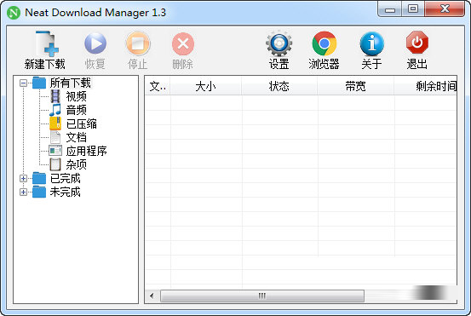Click the blue folder icon for 未完成
Screen dimensions: 471x316
(x=39, y=192)
